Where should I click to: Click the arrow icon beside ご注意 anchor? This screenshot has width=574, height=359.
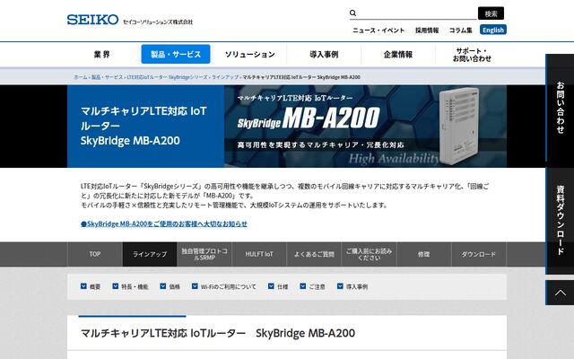pos(303,286)
